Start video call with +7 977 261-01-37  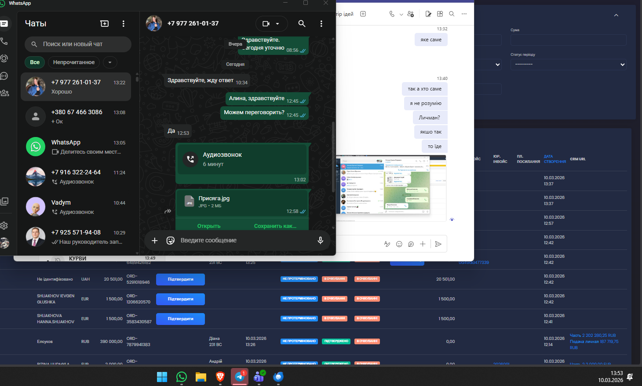click(x=266, y=24)
